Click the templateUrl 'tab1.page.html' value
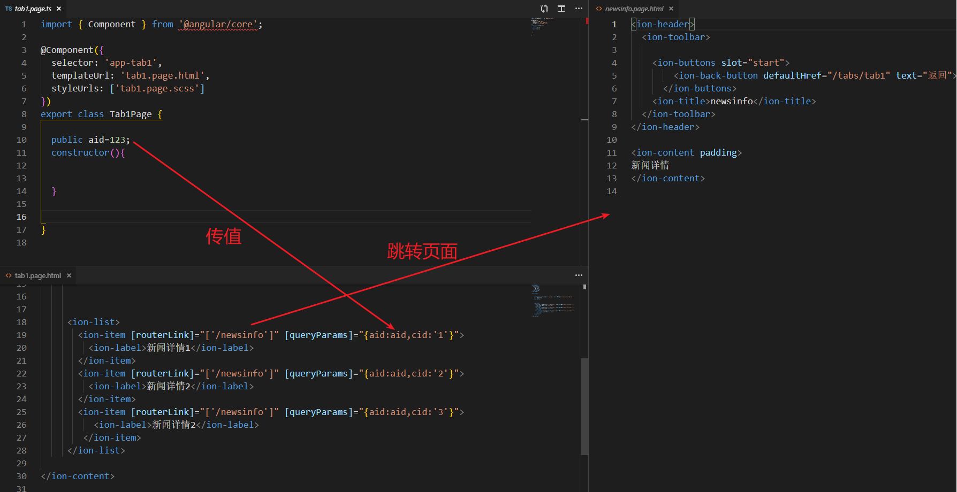This screenshot has width=957, height=492. tap(163, 75)
